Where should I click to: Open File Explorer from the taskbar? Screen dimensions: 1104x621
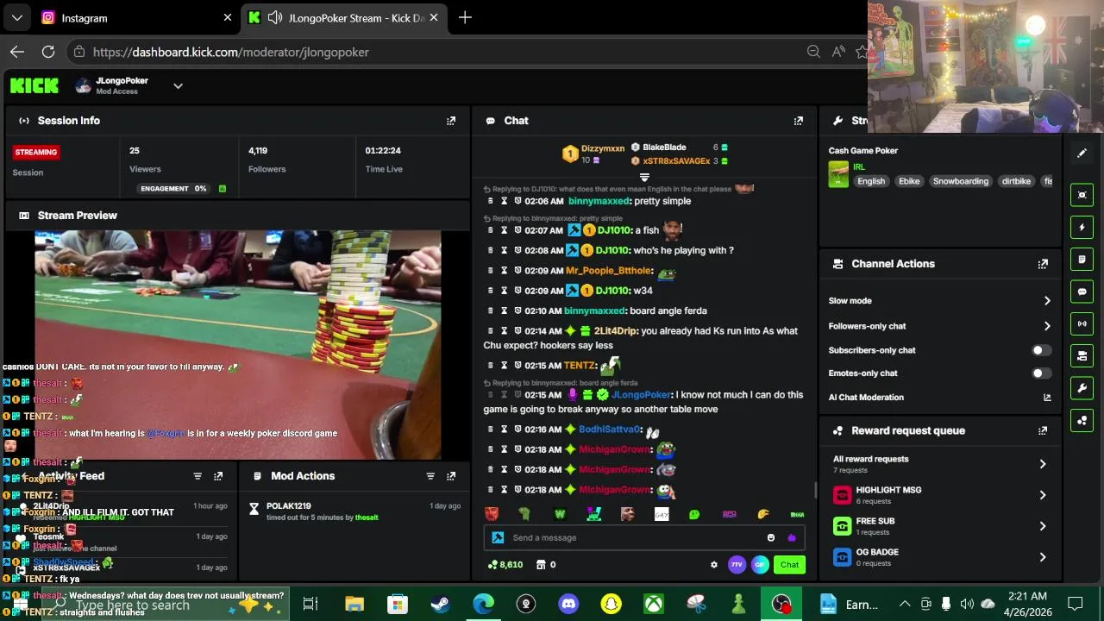point(354,604)
